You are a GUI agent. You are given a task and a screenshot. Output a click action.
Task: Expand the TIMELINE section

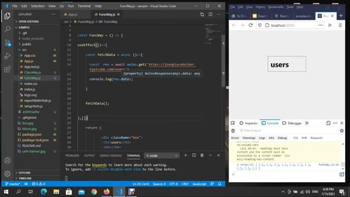(37, 178)
